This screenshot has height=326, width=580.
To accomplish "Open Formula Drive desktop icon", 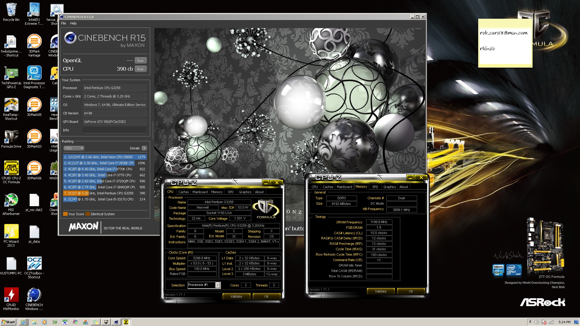I will coord(11,139).
